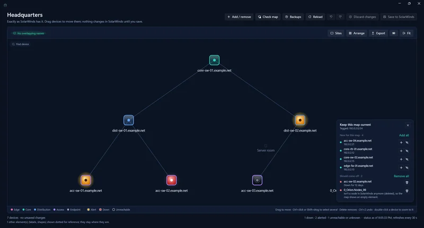Run the Check map action
The image size is (424, 228).
(x=268, y=17)
